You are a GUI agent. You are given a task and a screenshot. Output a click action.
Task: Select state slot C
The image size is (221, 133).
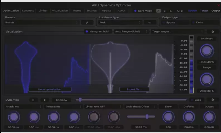click(x=171, y=11)
